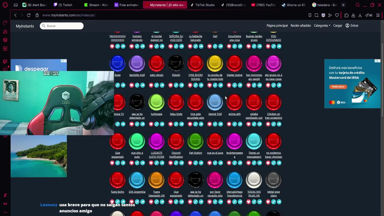This screenshot has width=384, height=216.
Task: Expand the Categorías dropdown
Action: tap(322, 25)
